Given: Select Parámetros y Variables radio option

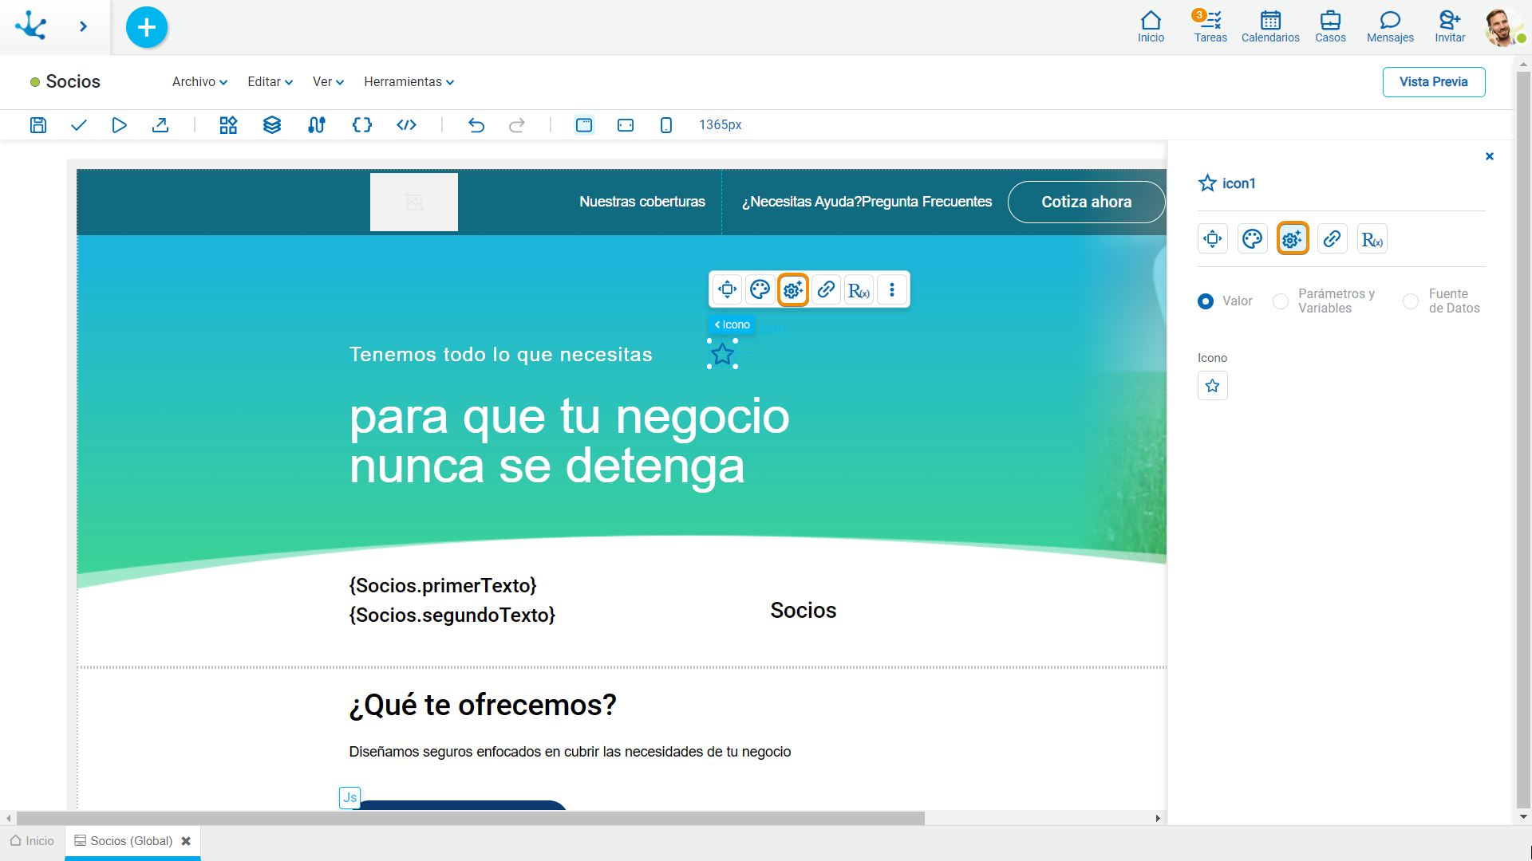Looking at the screenshot, I should [x=1281, y=301].
